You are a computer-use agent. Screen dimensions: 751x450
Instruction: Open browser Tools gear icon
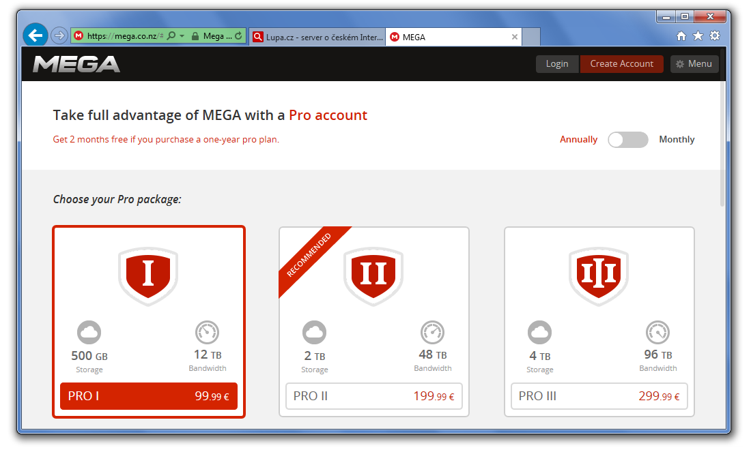tap(715, 36)
